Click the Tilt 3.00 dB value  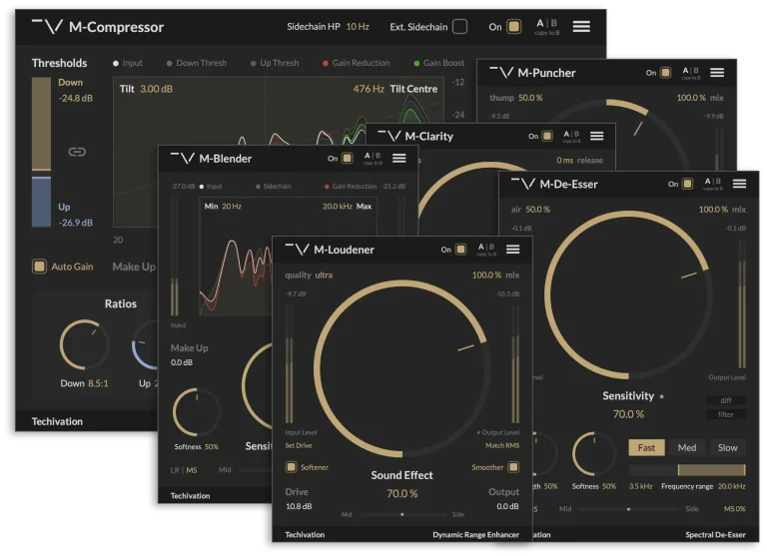coord(156,89)
